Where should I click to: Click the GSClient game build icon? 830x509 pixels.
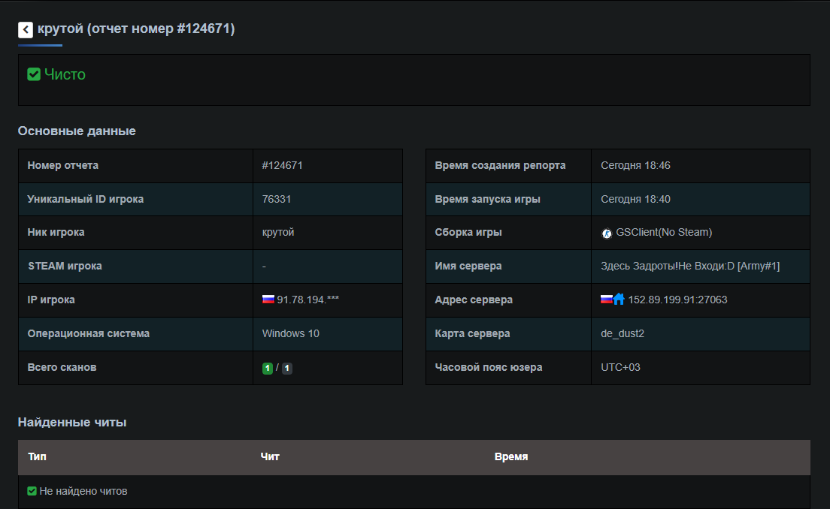607,233
